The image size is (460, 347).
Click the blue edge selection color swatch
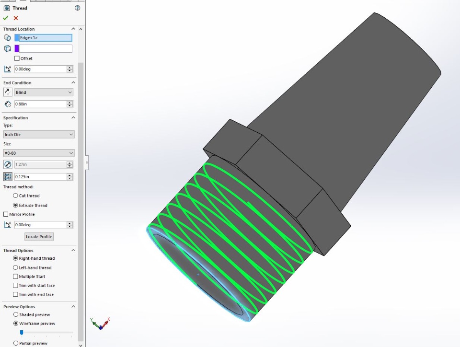click(x=17, y=37)
